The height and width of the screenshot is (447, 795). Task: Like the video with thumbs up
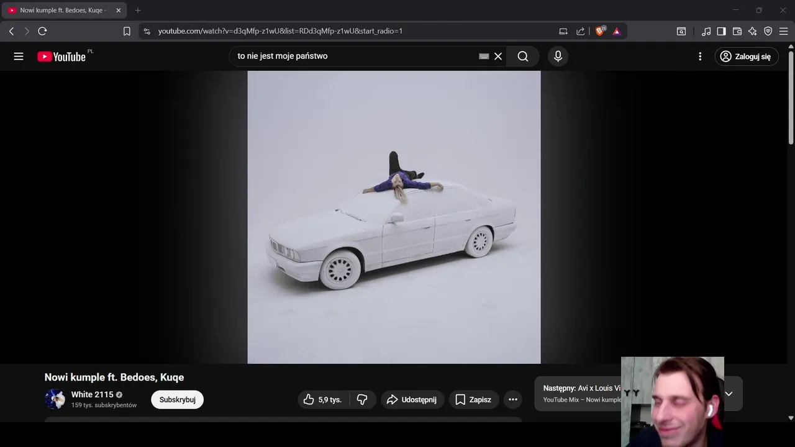pyautogui.click(x=324, y=400)
